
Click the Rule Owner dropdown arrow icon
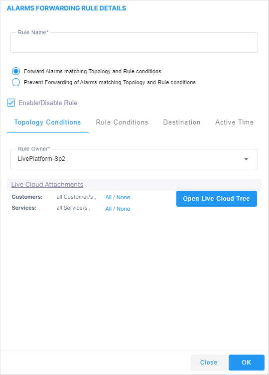[x=246, y=159]
